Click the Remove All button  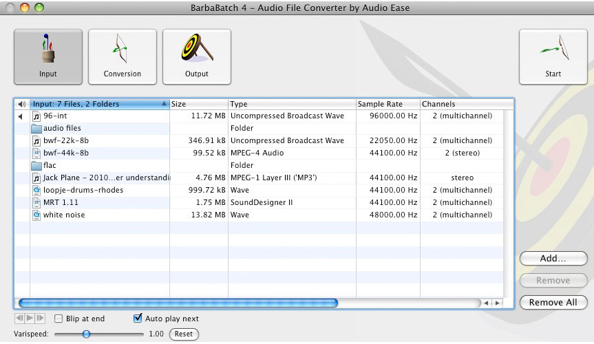tap(553, 303)
